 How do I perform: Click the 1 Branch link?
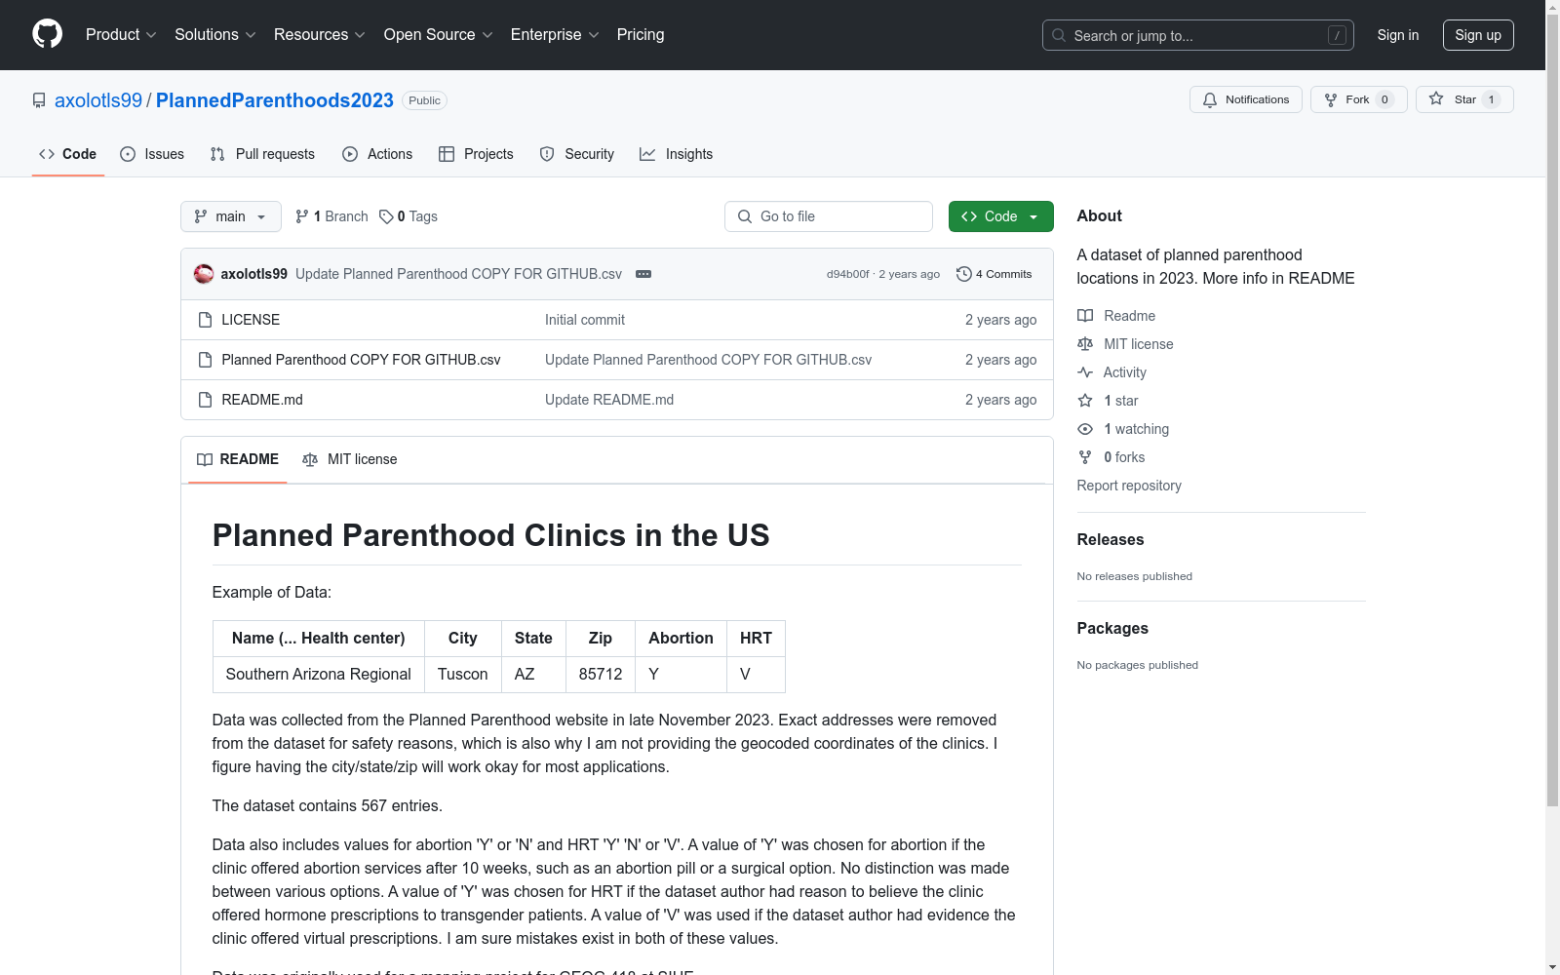coord(331,216)
